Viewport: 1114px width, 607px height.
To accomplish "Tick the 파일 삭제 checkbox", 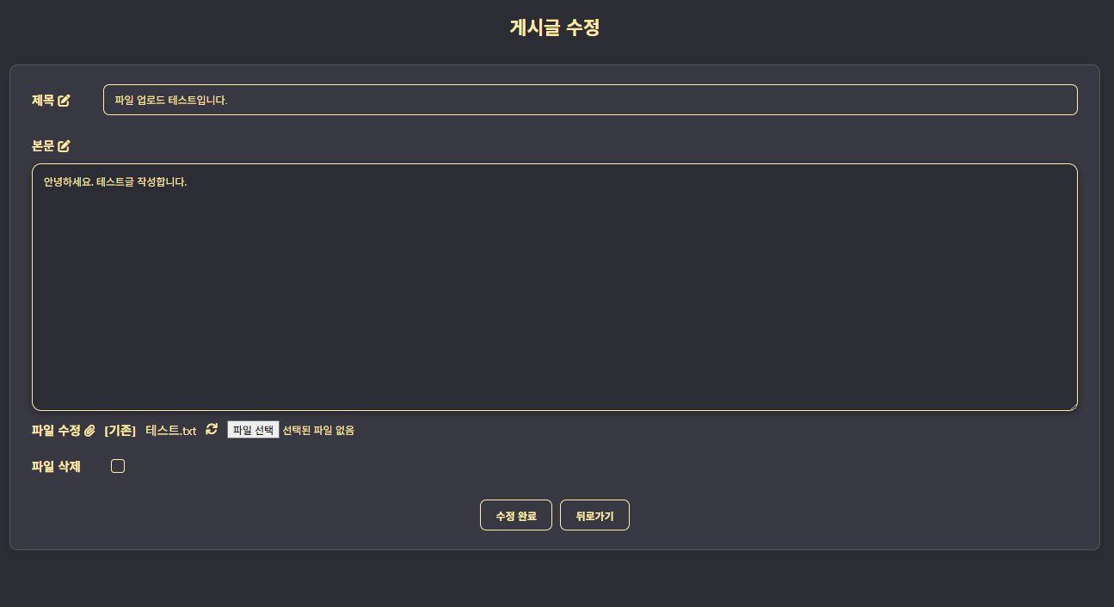I will tap(118, 466).
